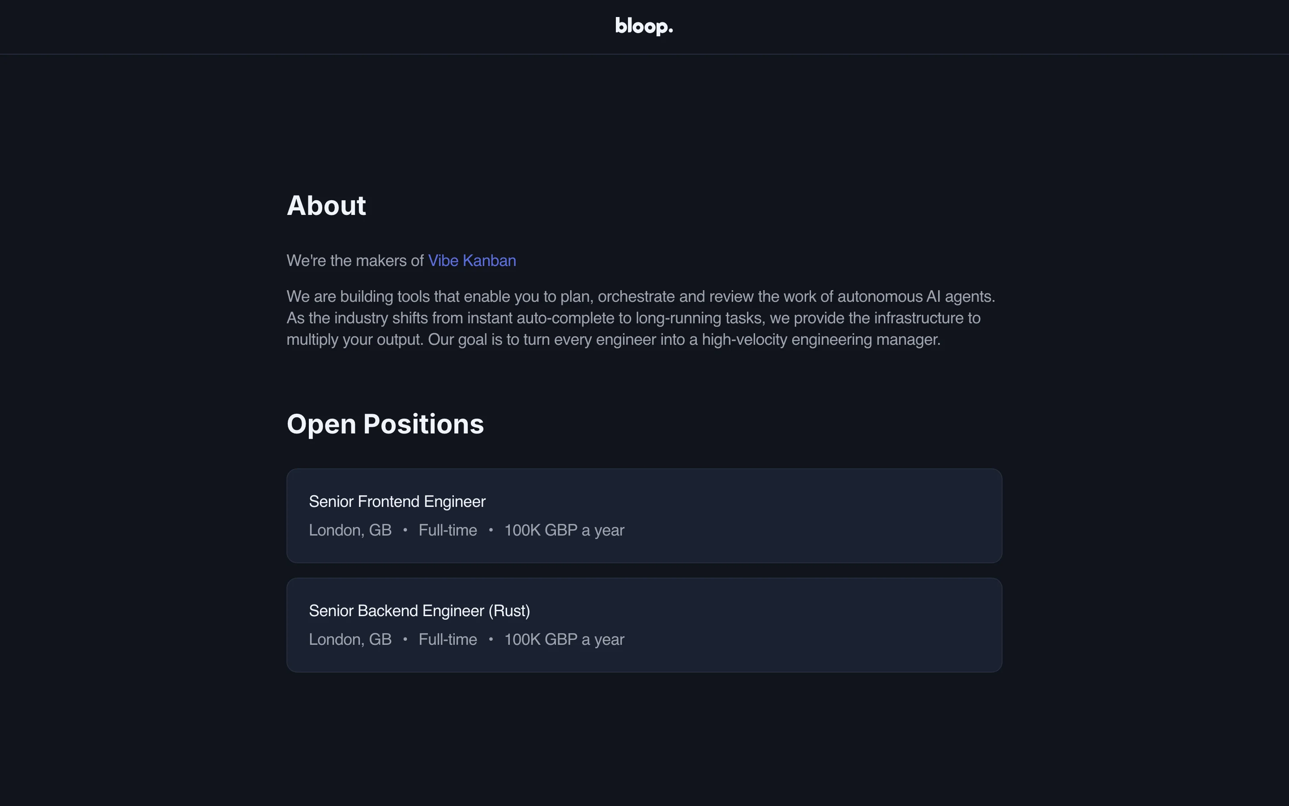Click Full-time on the Backend Engineer card

coord(448,640)
